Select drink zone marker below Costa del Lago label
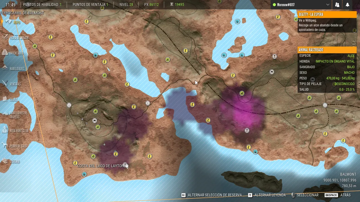The height and width of the screenshot is (202, 360). pyautogui.click(x=84, y=174)
